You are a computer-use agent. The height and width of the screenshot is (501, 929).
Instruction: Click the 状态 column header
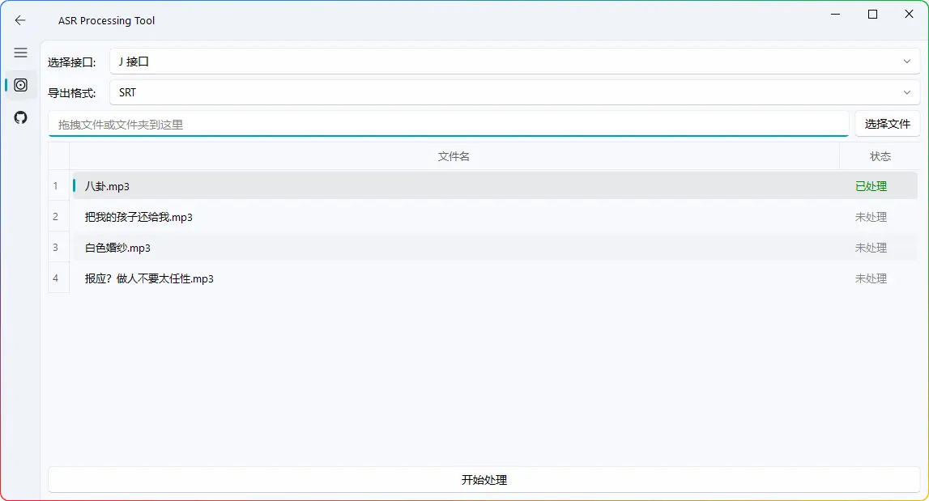(x=880, y=156)
